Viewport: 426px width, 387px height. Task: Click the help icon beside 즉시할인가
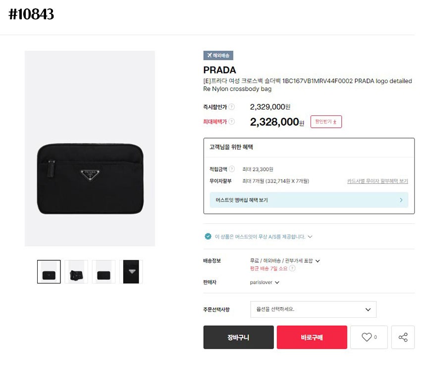point(231,107)
